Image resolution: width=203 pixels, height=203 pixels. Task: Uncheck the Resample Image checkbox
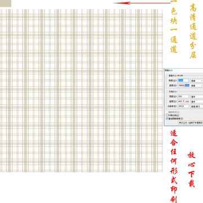(167, 118)
